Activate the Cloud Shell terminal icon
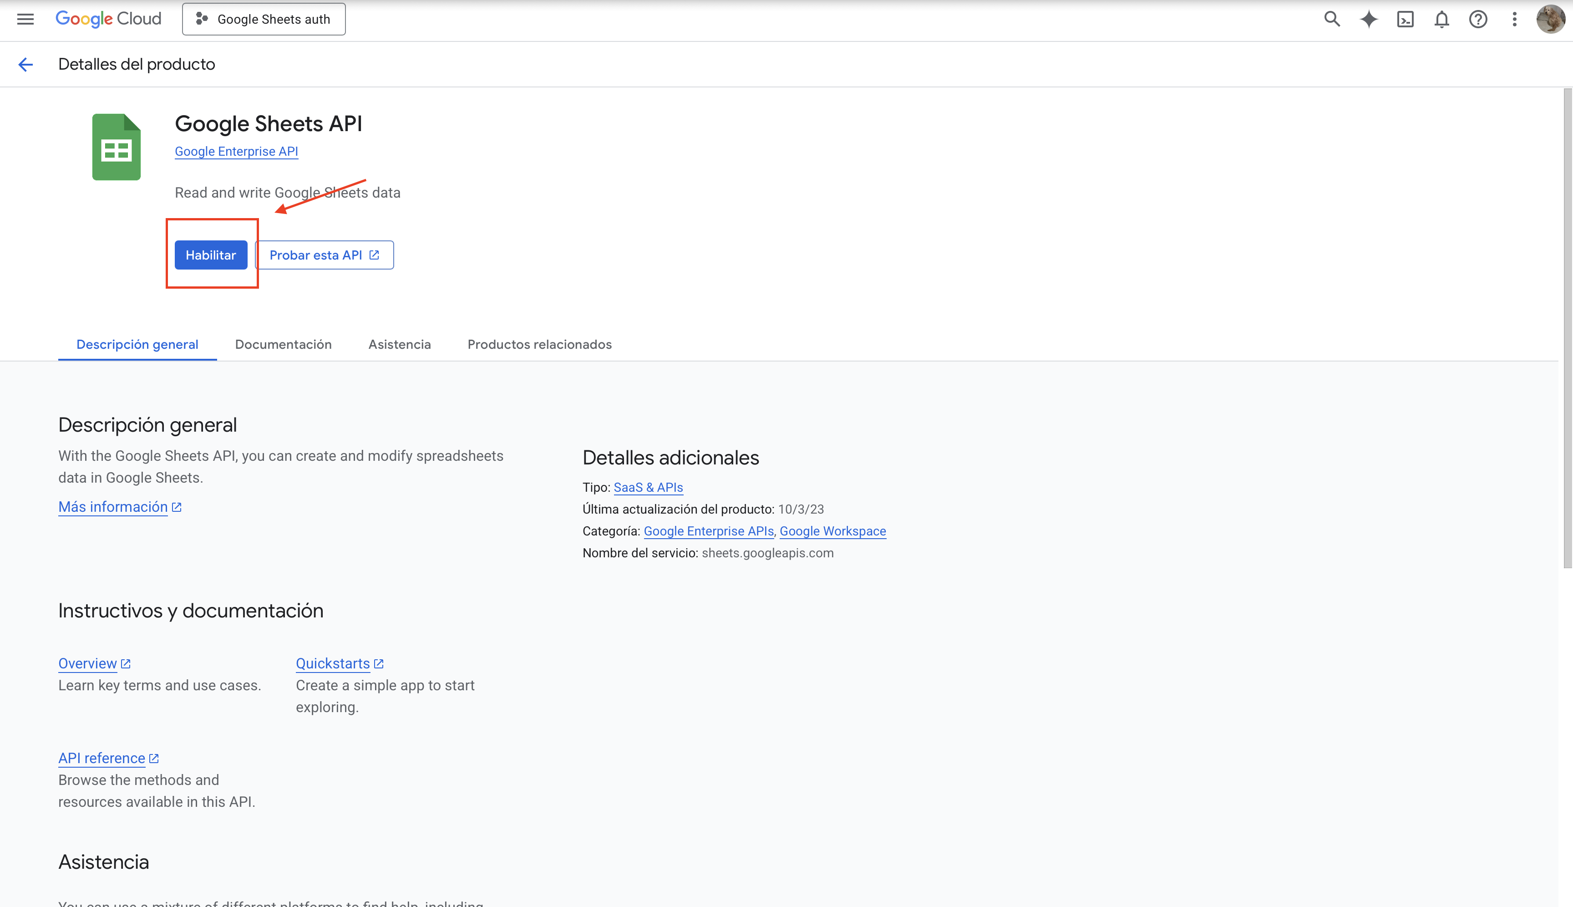The image size is (1573, 907). click(x=1405, y=19)
